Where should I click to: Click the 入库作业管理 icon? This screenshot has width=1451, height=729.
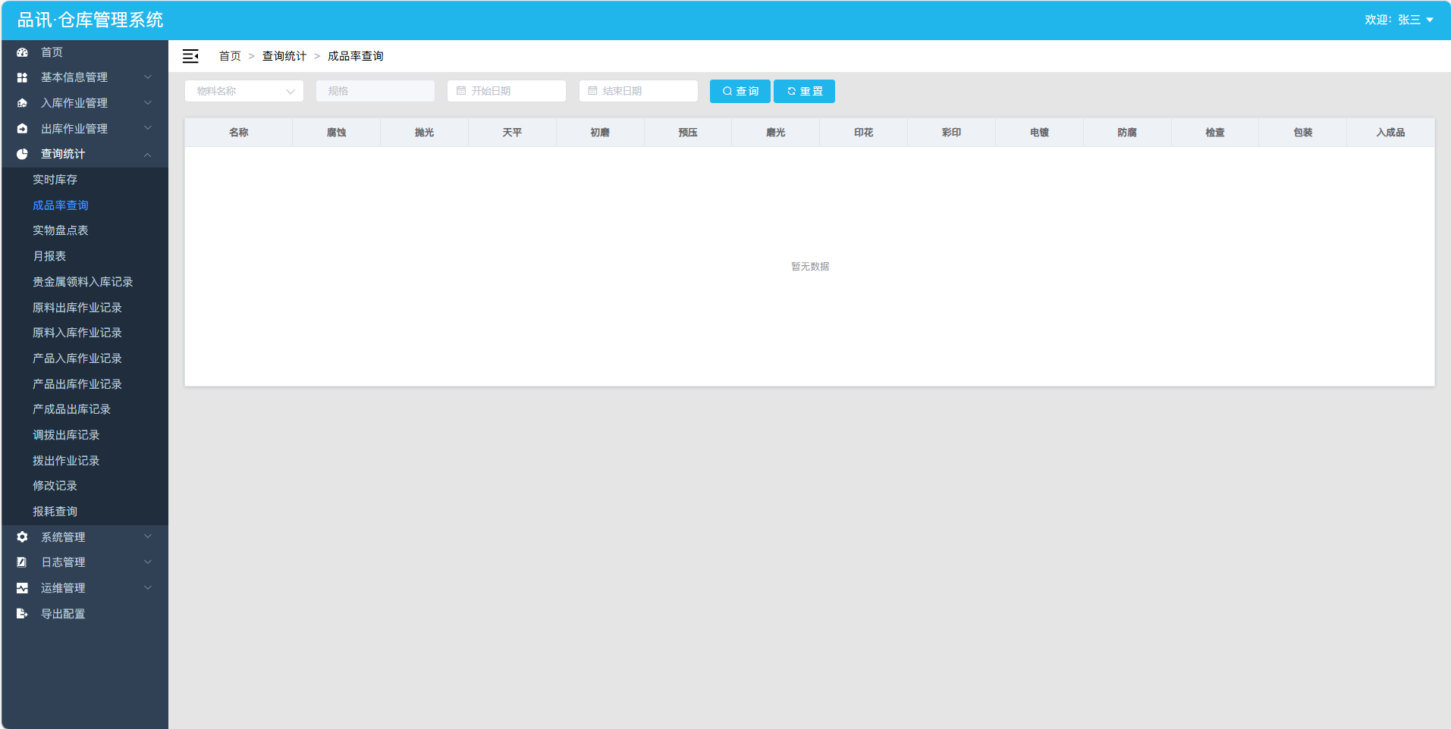22,103
